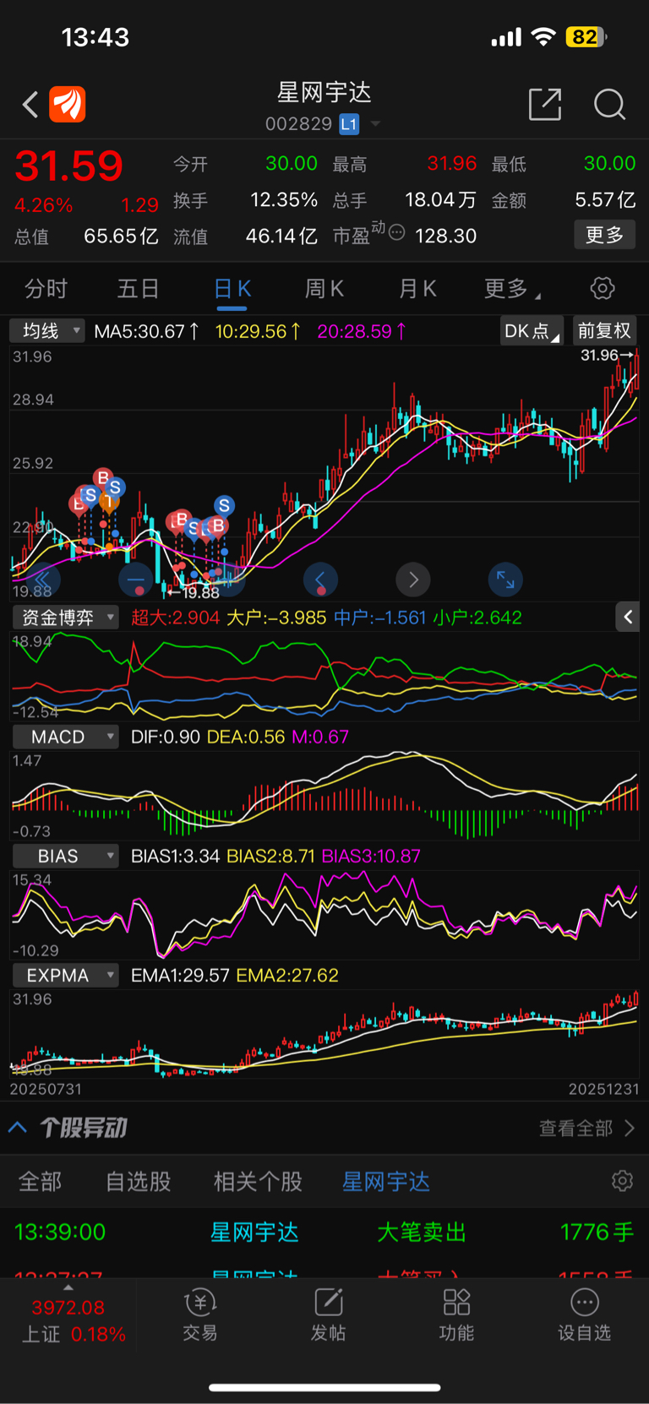Tap the 上证 index ticker 3972.08
The image size is (649, 1404).
tap(68, 1308)
